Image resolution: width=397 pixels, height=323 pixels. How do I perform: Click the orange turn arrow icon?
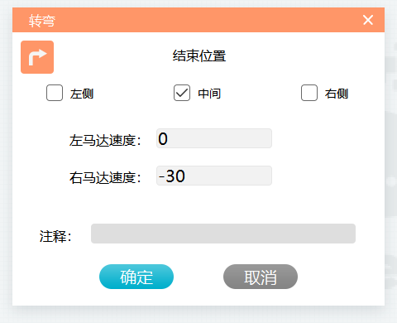click(37, 57)
